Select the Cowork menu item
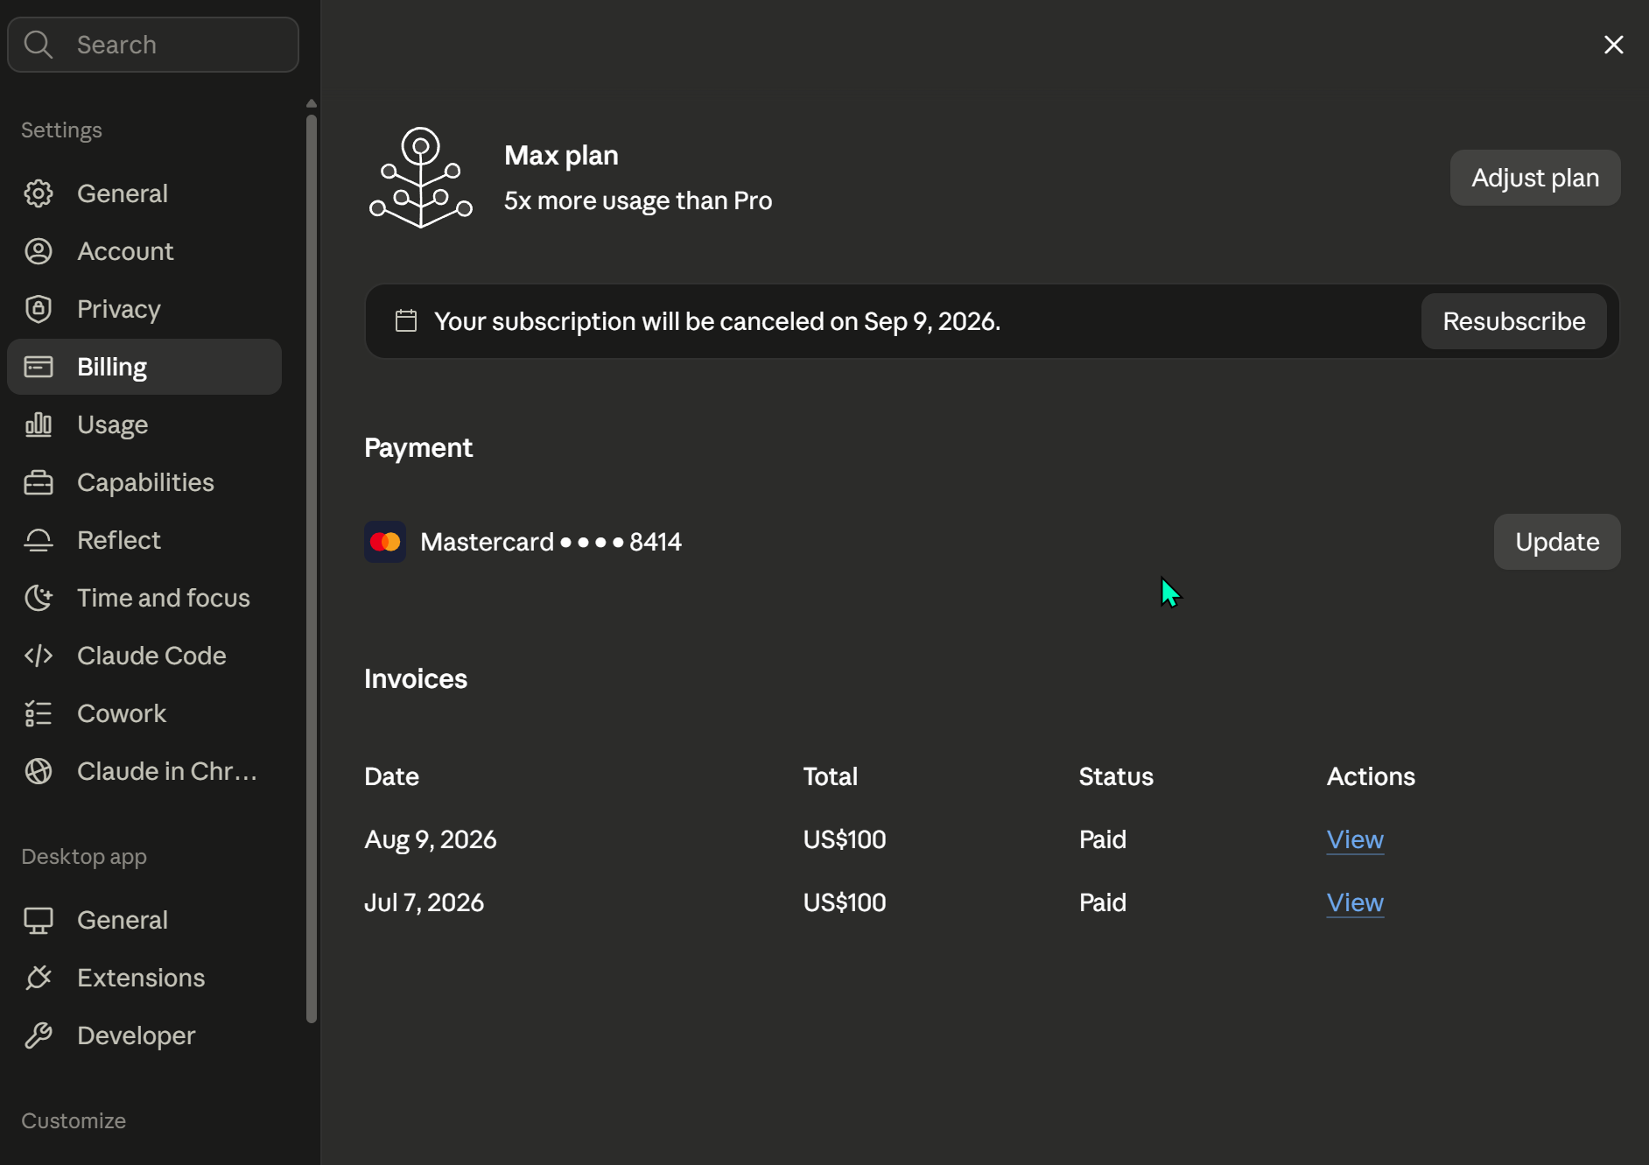 coord(144,713)
